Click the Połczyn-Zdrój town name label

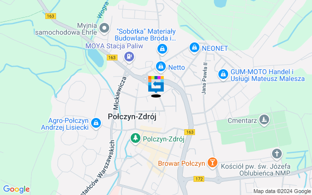coord(132,117)
